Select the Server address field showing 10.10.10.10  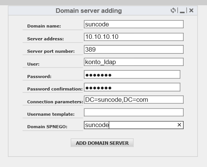coord(134,37)
